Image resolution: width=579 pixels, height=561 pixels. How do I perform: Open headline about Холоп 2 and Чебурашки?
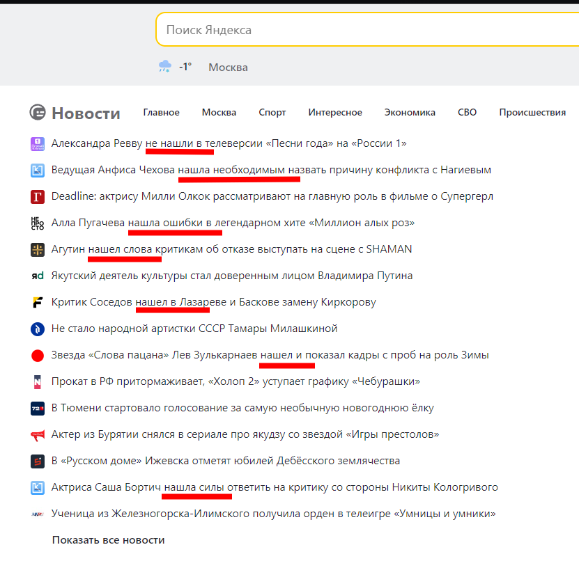point(236,381)
